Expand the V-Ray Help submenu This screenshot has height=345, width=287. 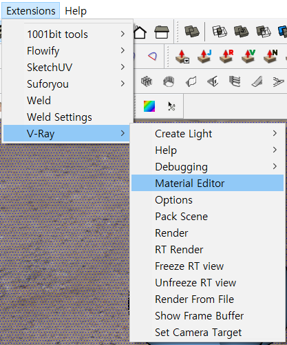pyautogui.click(x=208, y=150)
